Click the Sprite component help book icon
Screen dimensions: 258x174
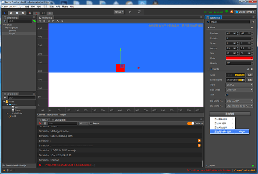click(248, 69)
